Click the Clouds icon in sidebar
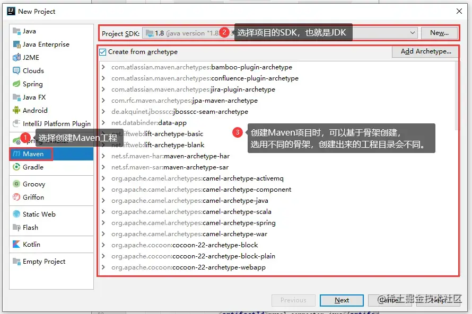This screenshot has width=472, height=314. [x=16, y=70]
